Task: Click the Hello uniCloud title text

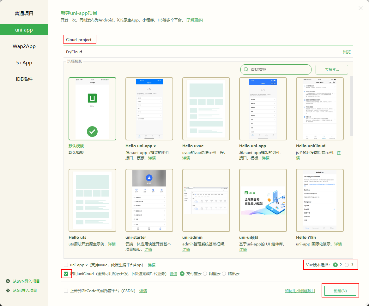Action: (x=311, y=146)
